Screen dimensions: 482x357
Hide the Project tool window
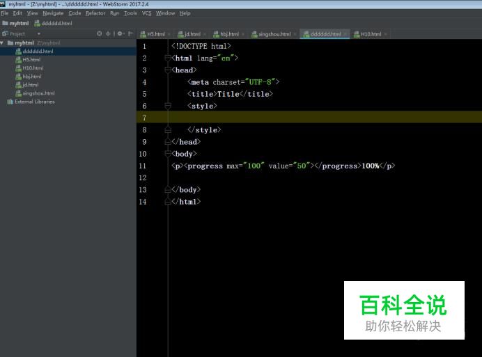coord(131,34)
